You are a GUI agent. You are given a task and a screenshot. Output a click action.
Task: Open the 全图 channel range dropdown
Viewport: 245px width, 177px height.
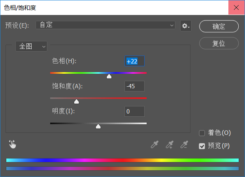pyautogui.click(x=31, y=47)
